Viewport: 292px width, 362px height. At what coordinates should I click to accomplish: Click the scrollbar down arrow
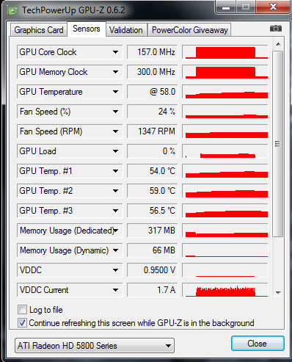point(278,292)
